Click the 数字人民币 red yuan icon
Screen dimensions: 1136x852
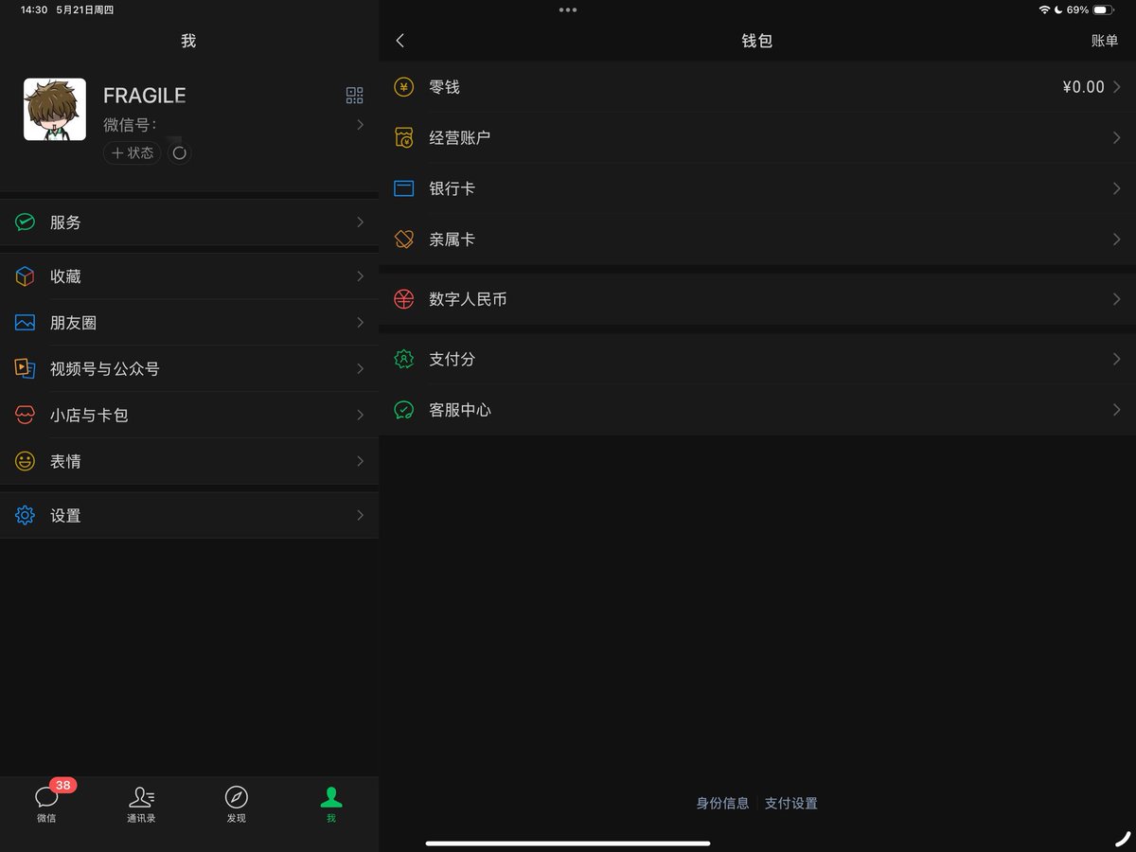pos(404,299)
